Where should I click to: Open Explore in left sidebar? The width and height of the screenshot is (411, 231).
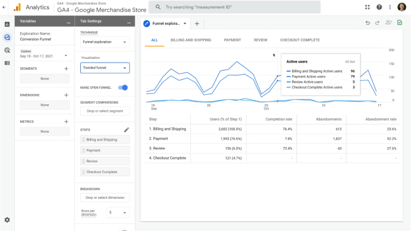[7, 38]
